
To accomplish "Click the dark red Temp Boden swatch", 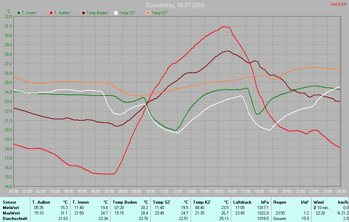I will 84,13.
